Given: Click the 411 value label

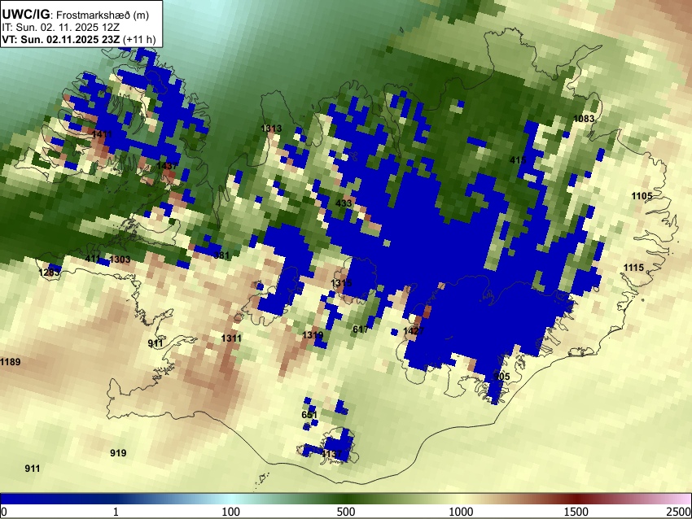Looking at the screenshot, I should coord(93,259).
